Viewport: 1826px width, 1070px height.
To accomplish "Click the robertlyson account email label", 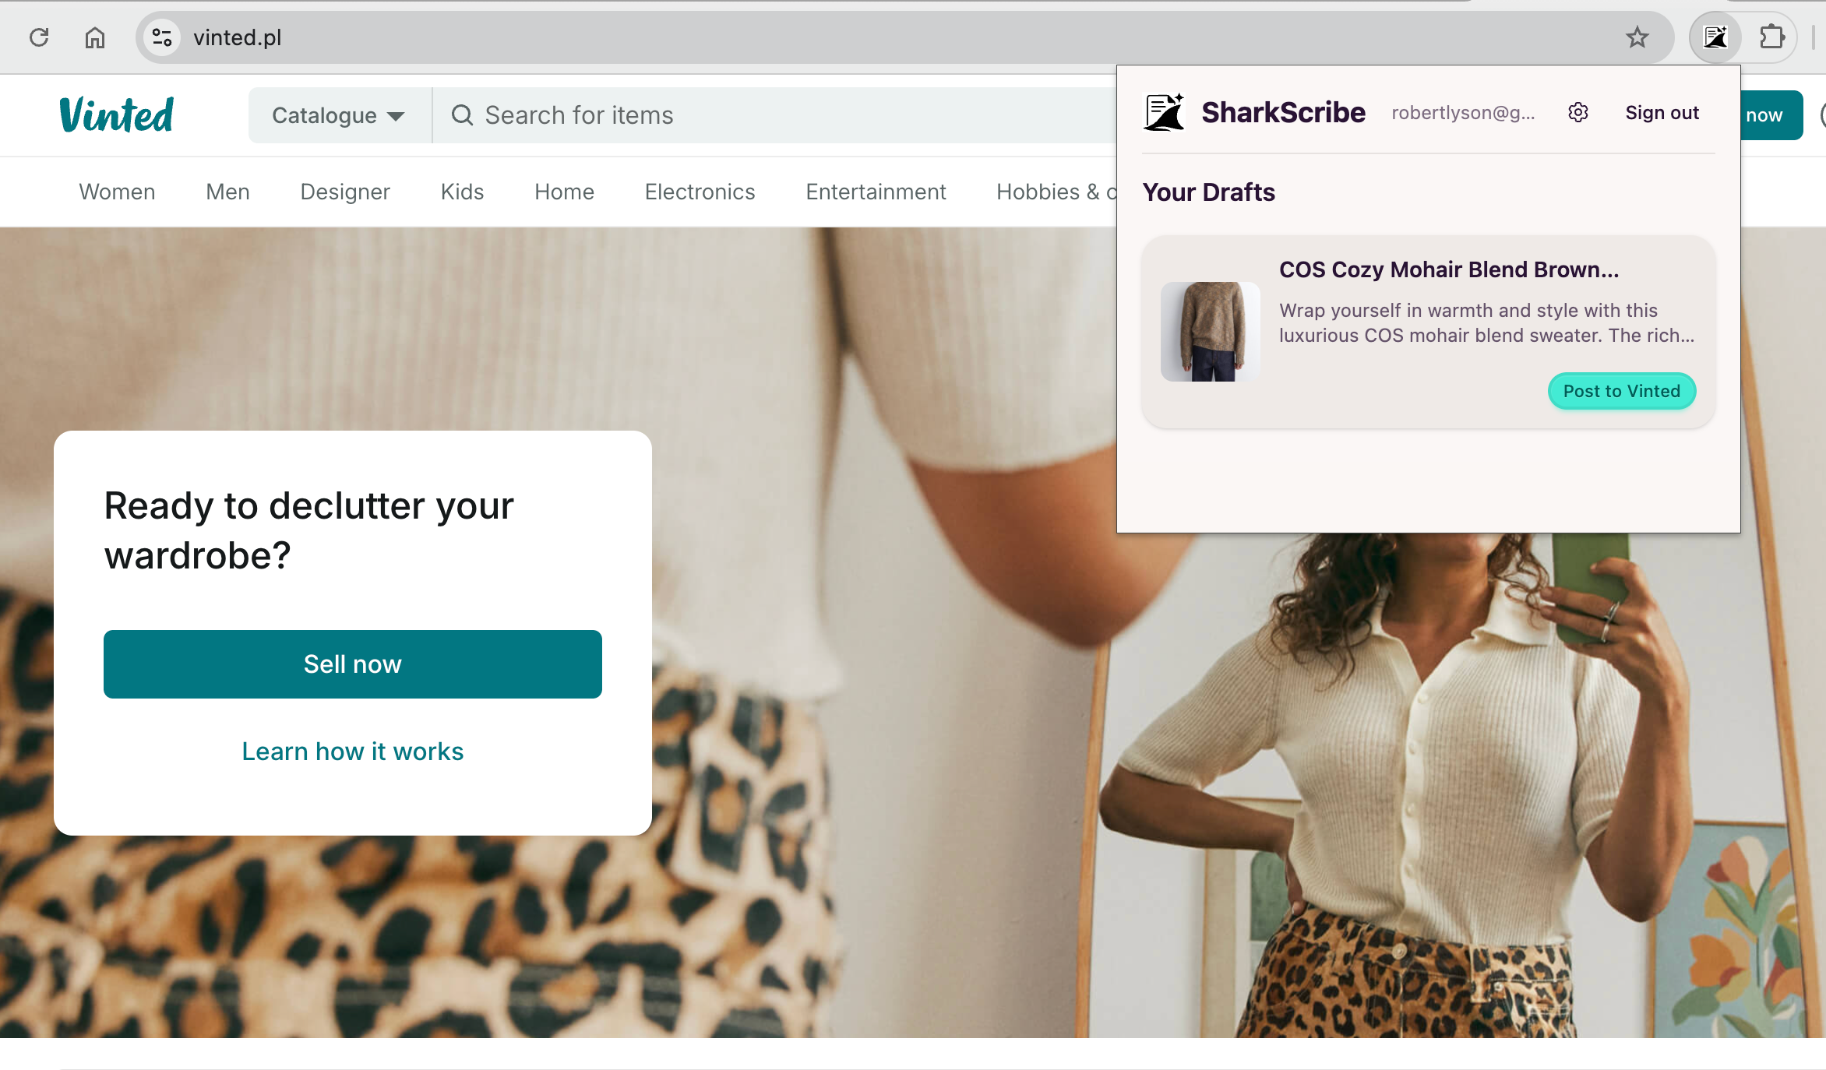I will coord(1464,112).
